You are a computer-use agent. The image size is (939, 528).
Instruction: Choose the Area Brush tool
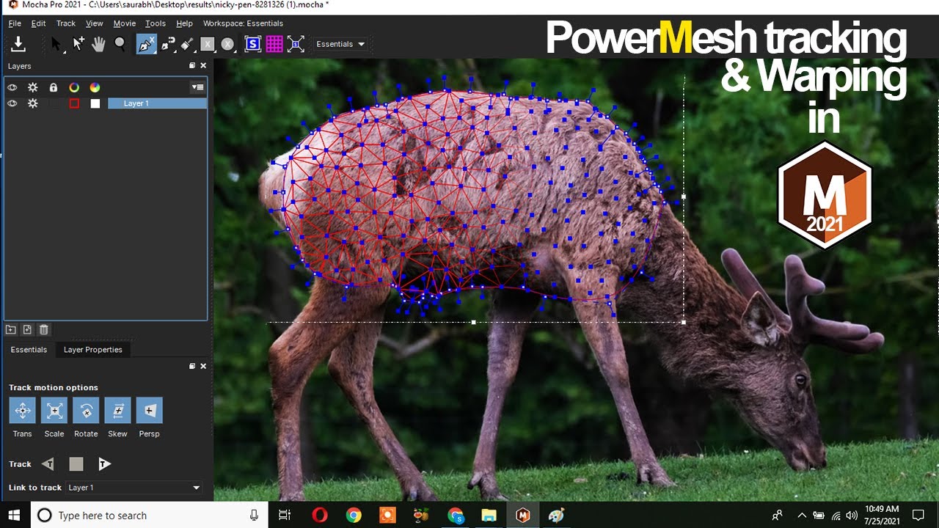tap(188, 44)
